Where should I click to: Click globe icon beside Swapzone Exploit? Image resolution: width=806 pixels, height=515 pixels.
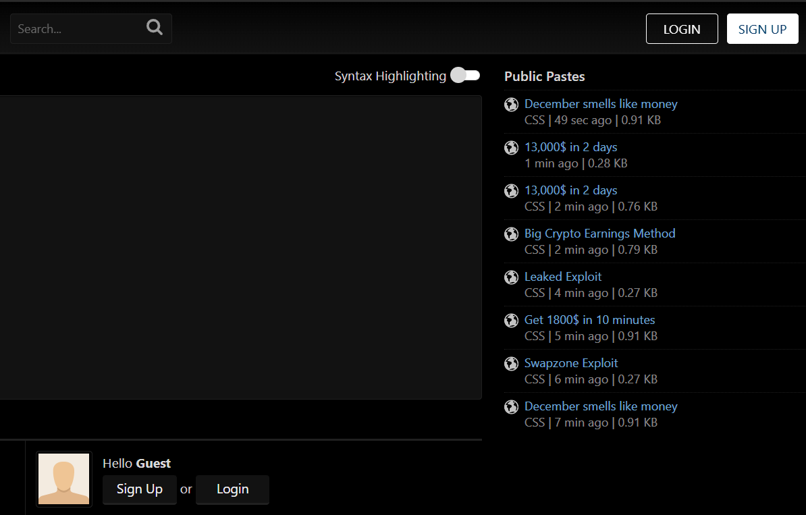click(512, 364)
